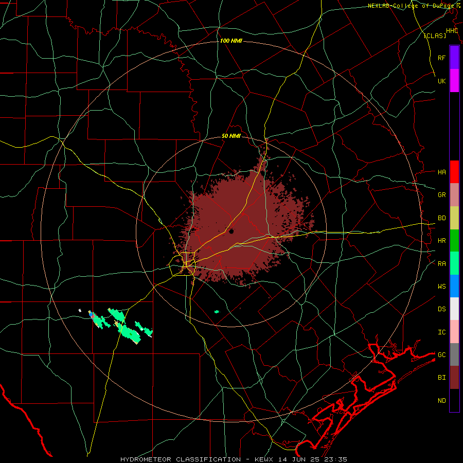Select the GC gray legend swatch

(x=454, y=354)
